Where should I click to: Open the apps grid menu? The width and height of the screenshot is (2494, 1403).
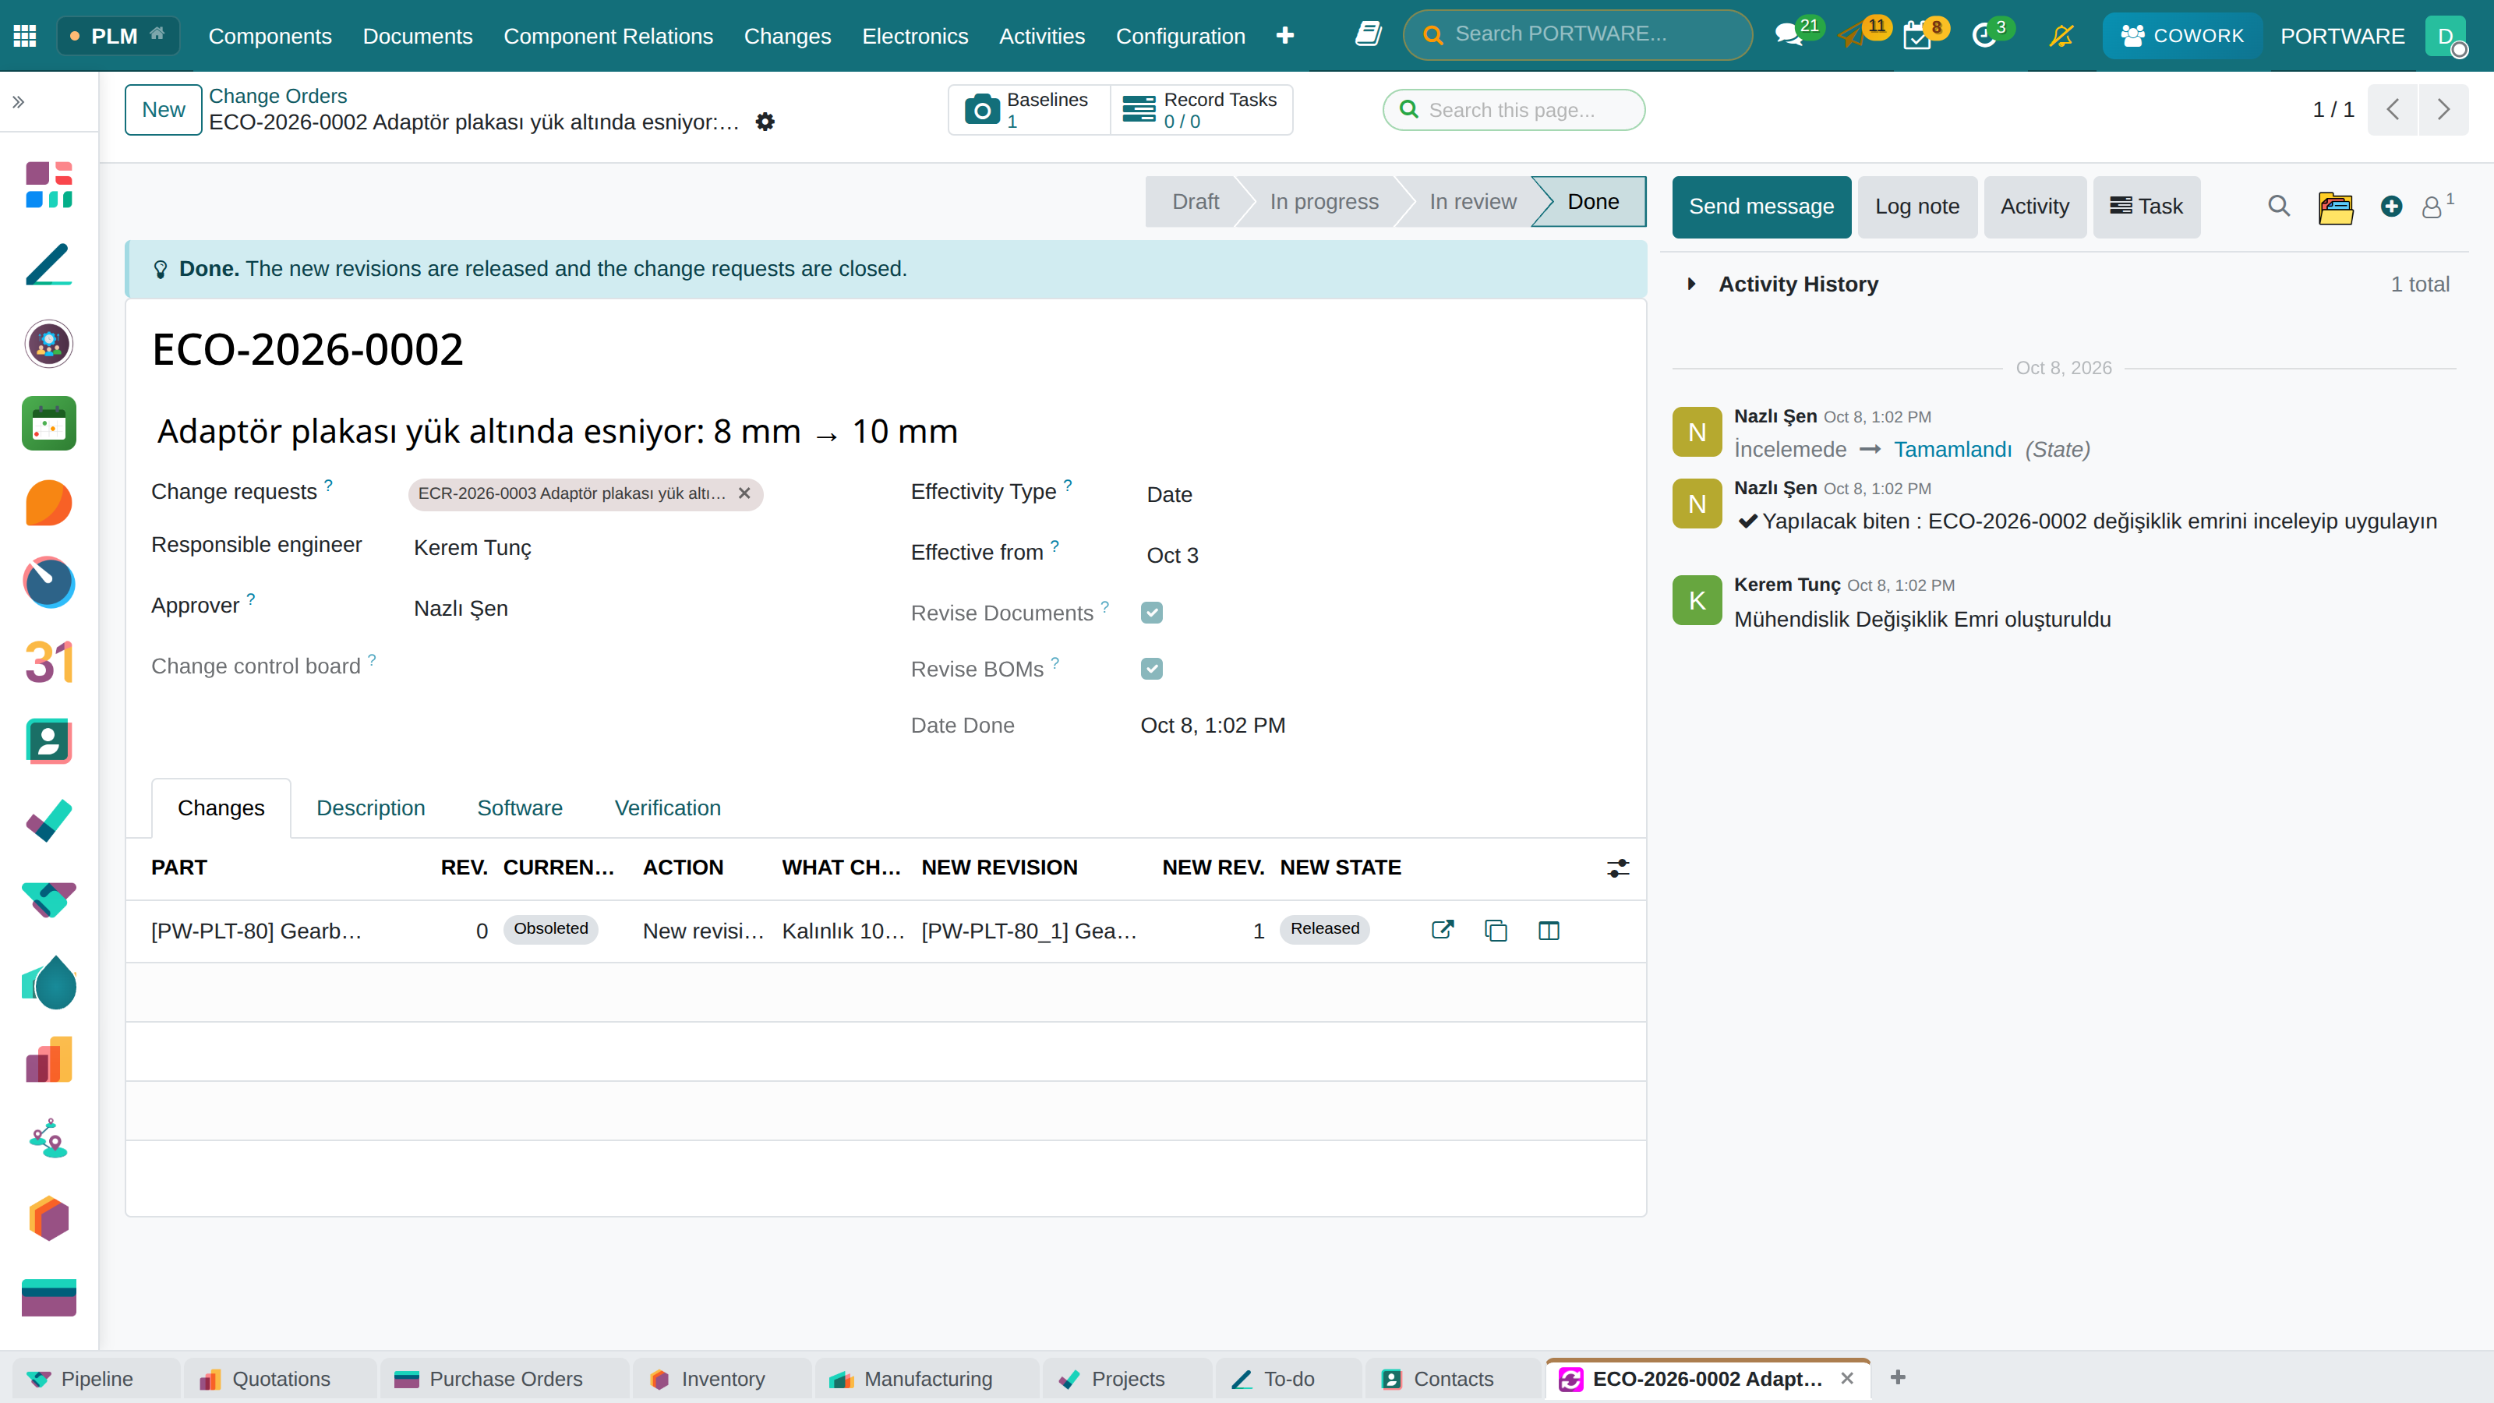click(25, 36)
